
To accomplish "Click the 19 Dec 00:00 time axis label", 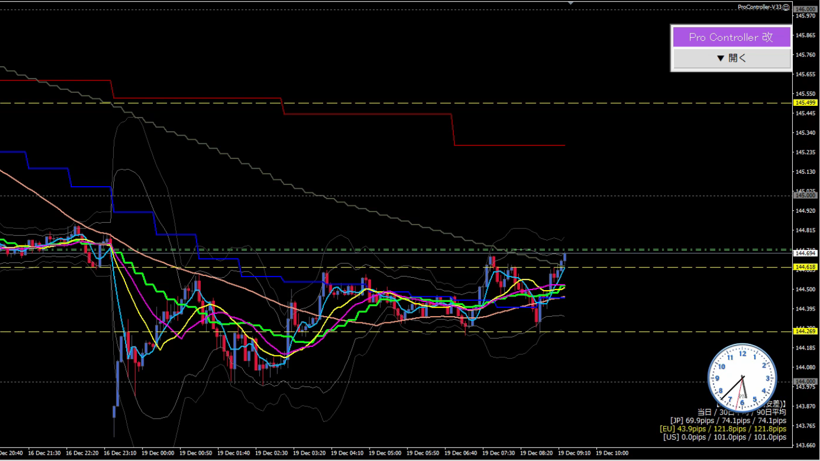I will pos(158,453).
